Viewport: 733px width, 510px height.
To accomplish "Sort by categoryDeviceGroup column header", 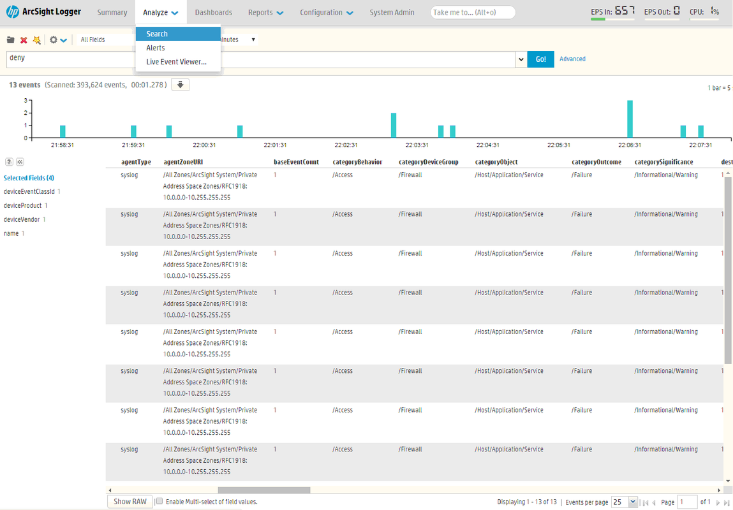I will point(429,162).
